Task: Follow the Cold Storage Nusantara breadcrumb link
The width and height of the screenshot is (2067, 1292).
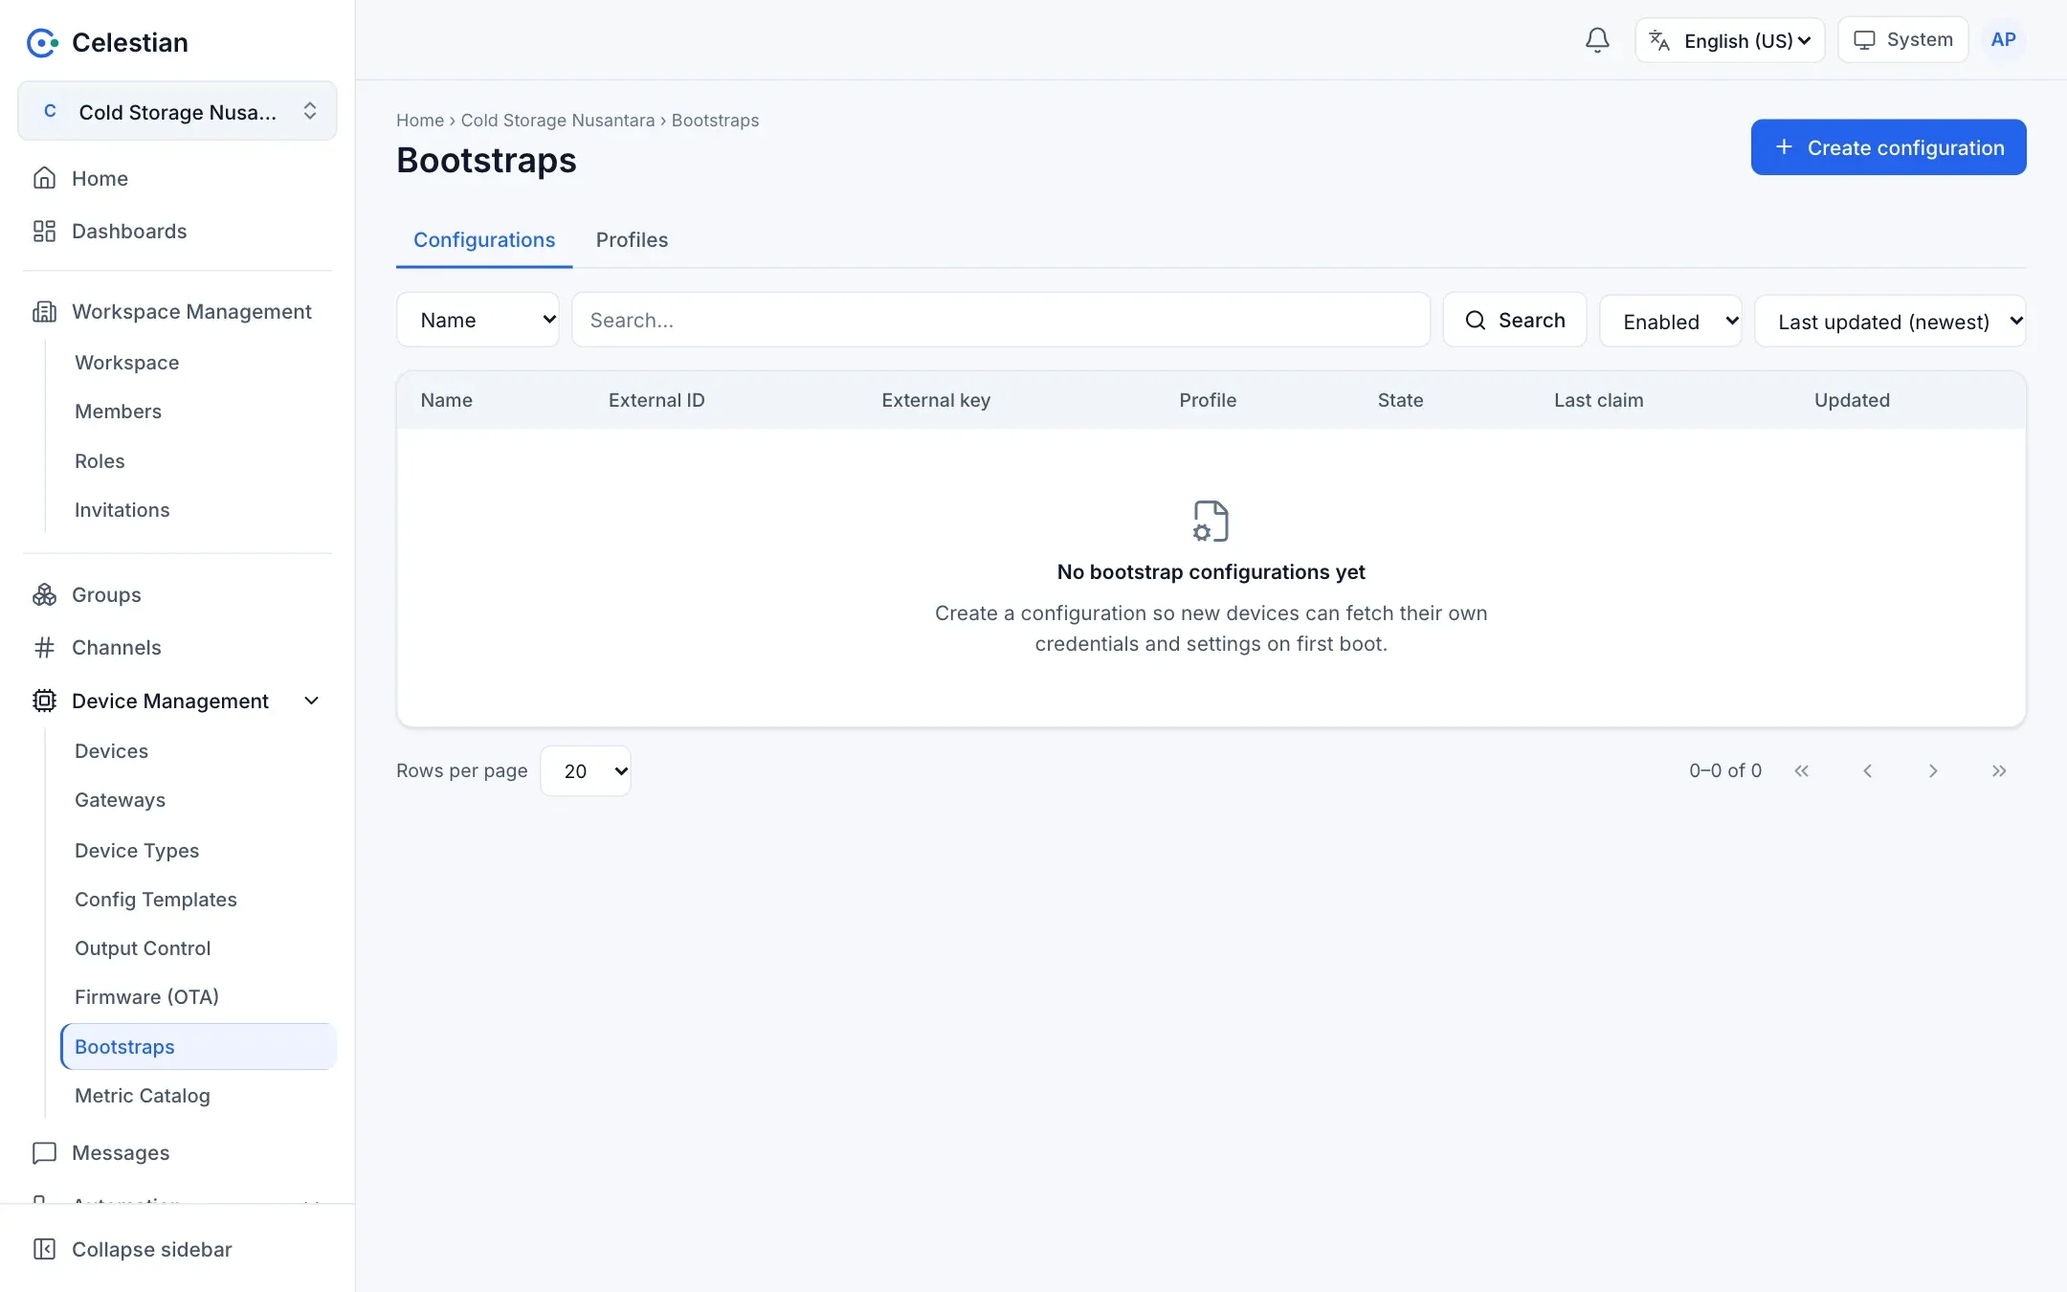Action: point(558,120)
